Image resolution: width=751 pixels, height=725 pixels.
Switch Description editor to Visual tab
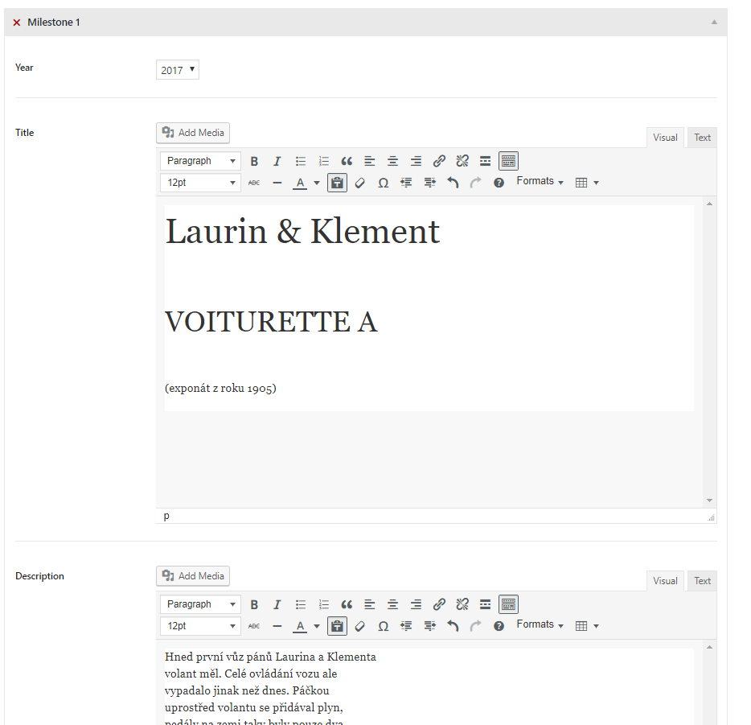click(x=665, y=581)
